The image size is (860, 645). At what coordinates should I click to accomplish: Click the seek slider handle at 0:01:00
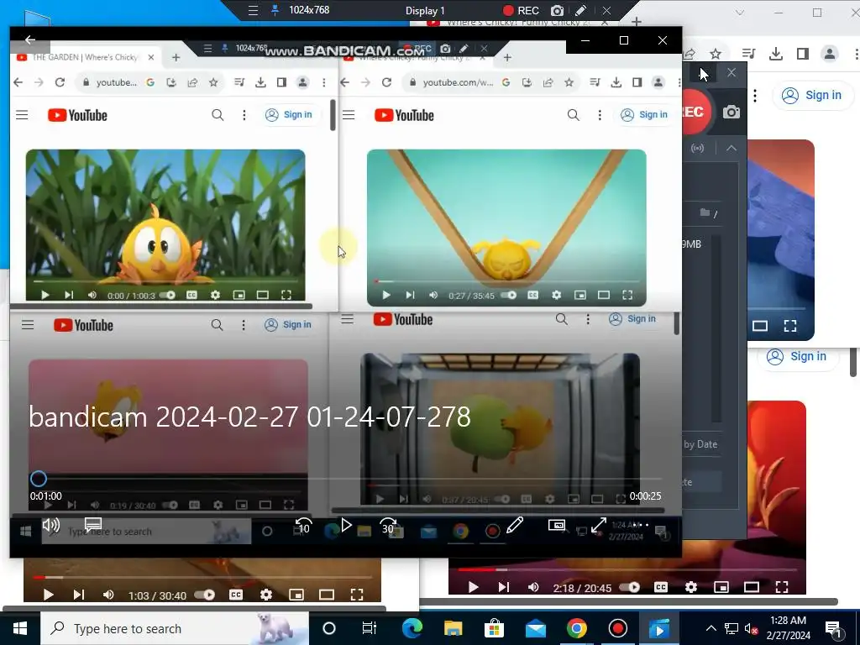[x=39, y=479]
